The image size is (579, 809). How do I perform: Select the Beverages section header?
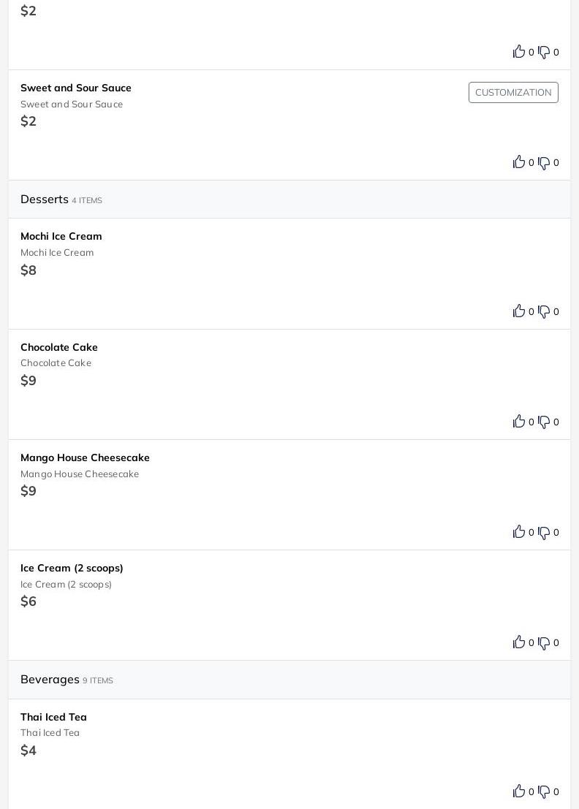289,680
